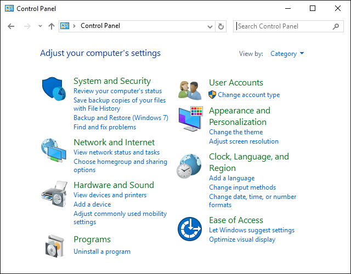351x274 pixels.
Task: Click the Clock, Language, and Region icon
Action: click(190, 166)
